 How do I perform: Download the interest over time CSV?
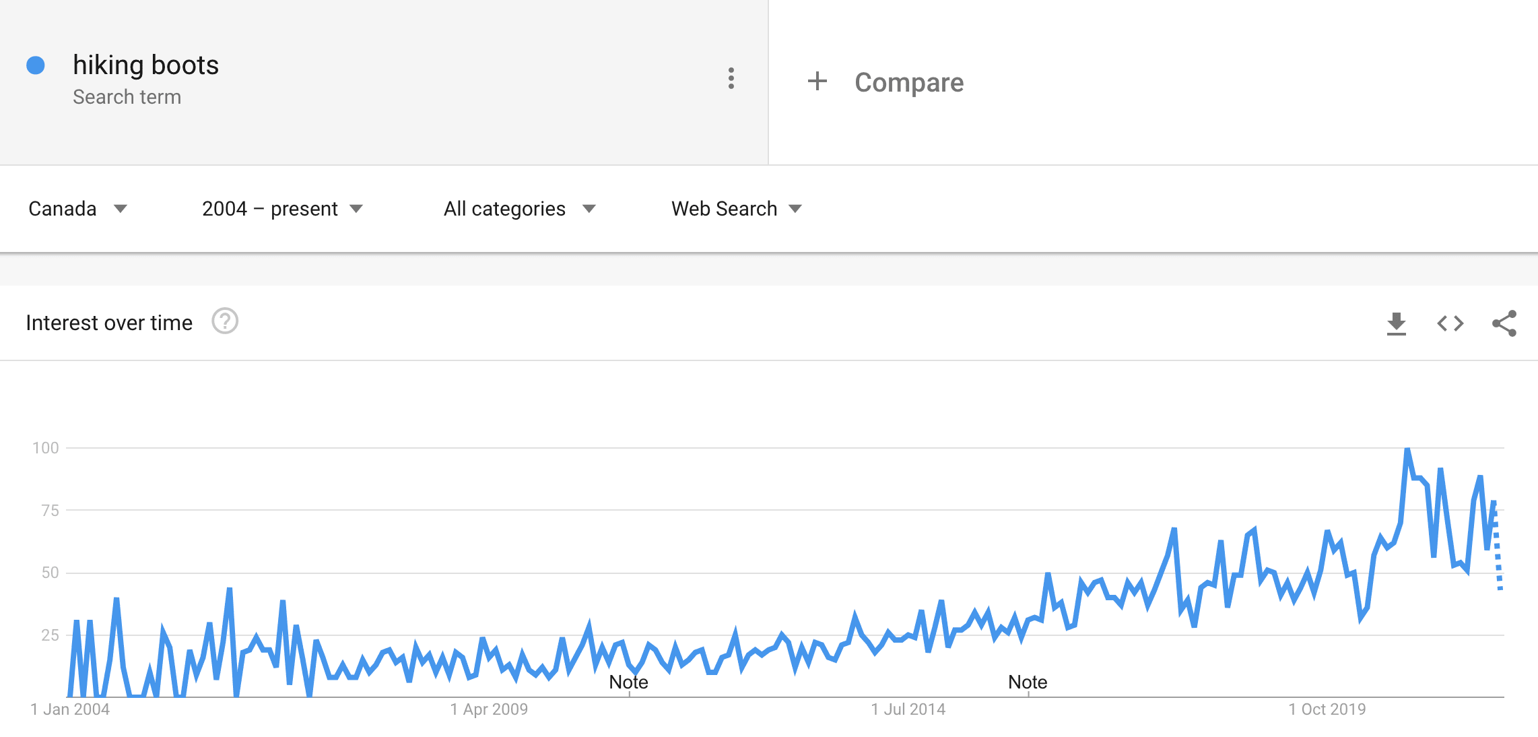(1396, 323)
